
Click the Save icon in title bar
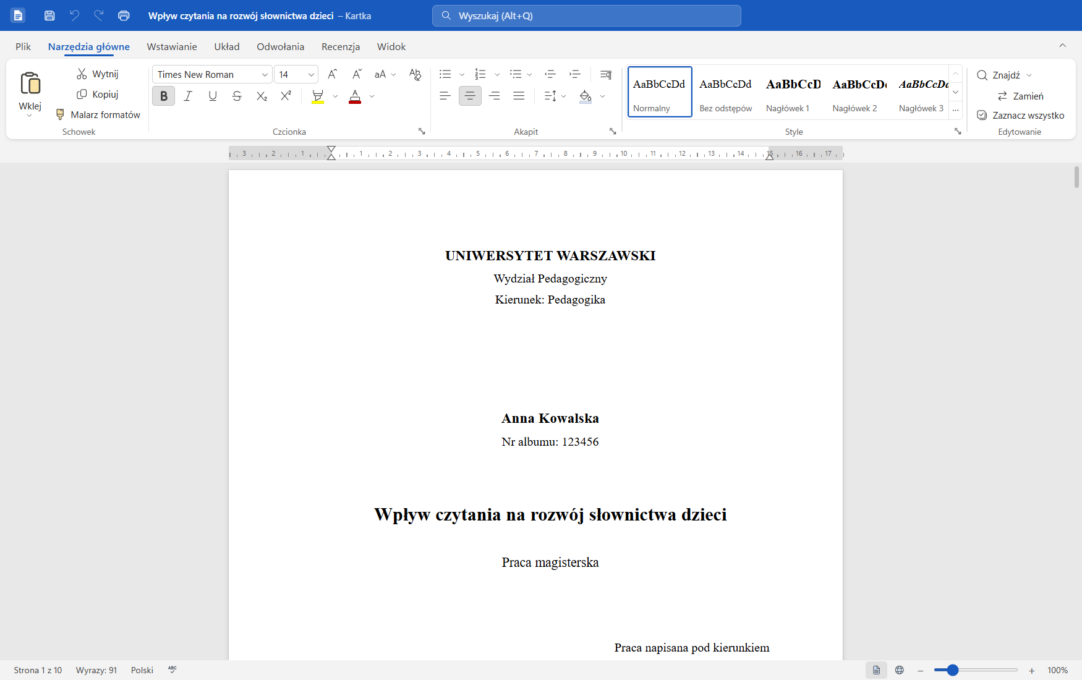[x=50, y=15]
